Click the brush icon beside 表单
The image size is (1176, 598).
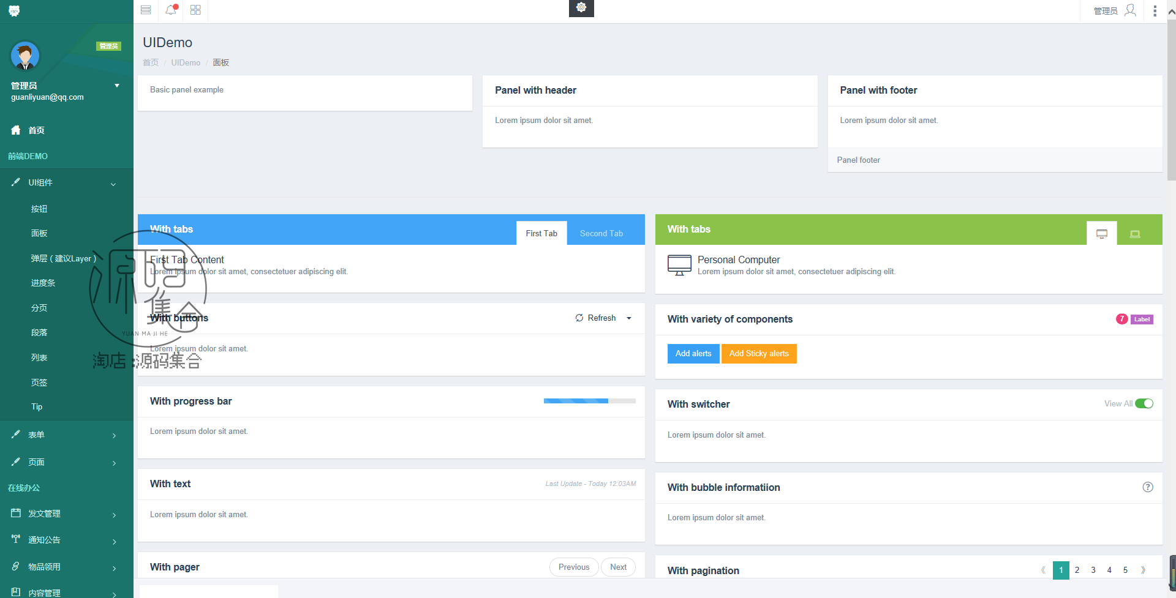coord(16,434)
